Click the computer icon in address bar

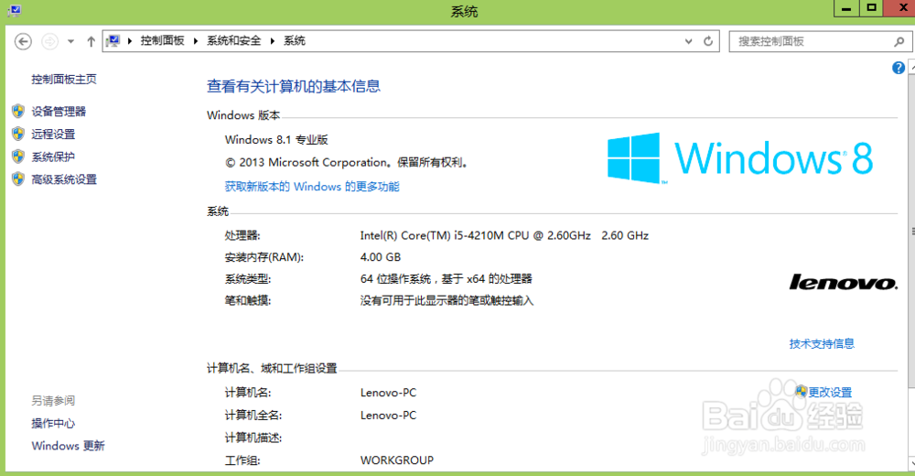point(113,41)
